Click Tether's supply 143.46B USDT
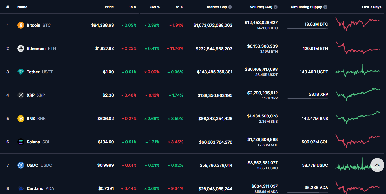Image resolution: width=386 pixels, height=194 pixels. point(314,72)
